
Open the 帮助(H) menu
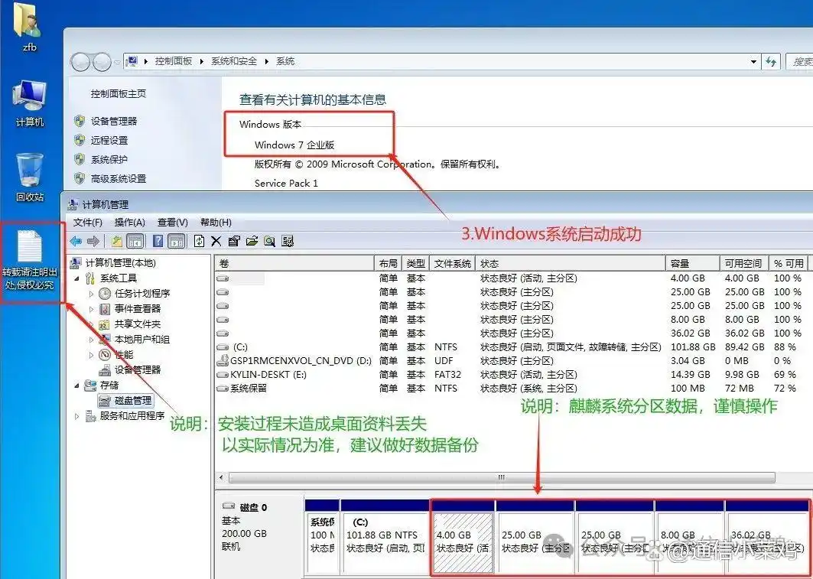click(x=216, y=223)
